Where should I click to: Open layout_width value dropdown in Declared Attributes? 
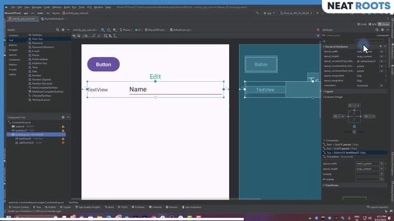click(x=382, y=52)
